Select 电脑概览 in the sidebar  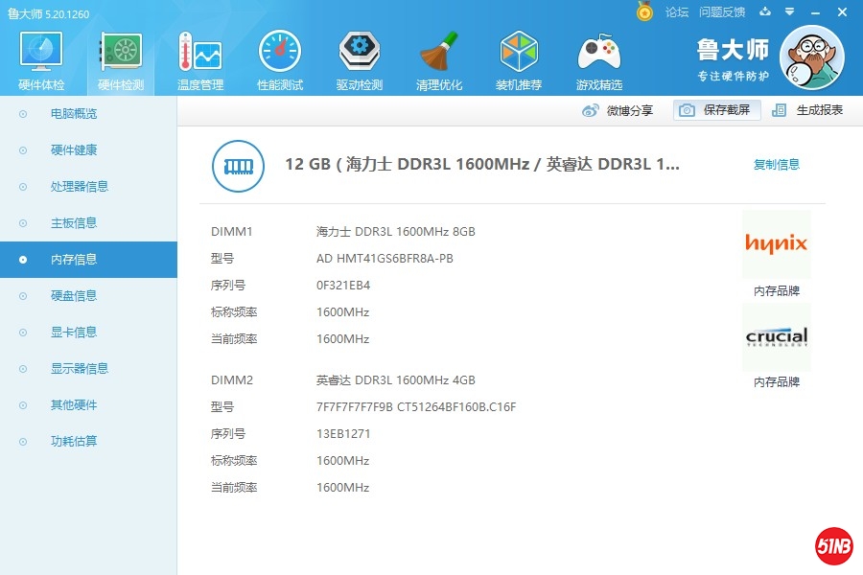coord(74,114)
